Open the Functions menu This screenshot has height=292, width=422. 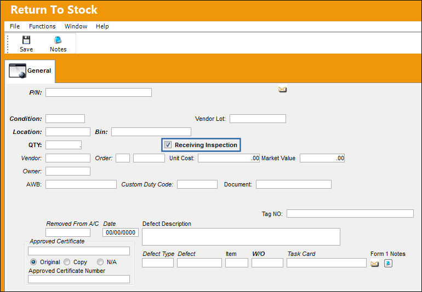pyautogui.click(x=42, y=26)
